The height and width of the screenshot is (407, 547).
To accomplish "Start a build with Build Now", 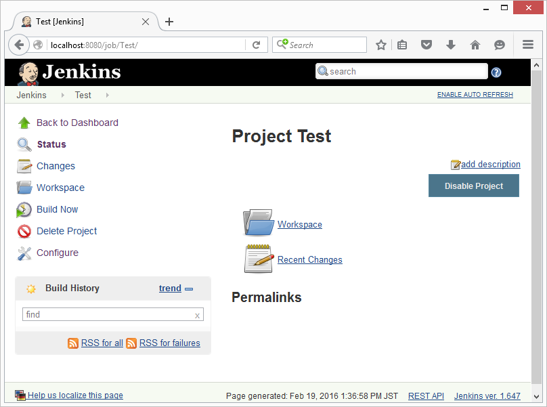I will [58, 209].
